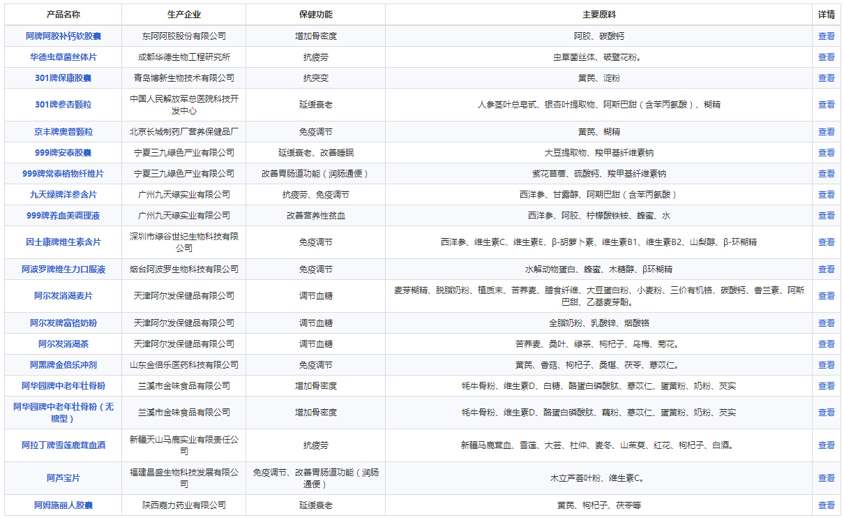Select manufacturer cell 烟台阿波罗生物科技有限公司
This screenshot has width=844, height=518.
(x=184, y=269)
